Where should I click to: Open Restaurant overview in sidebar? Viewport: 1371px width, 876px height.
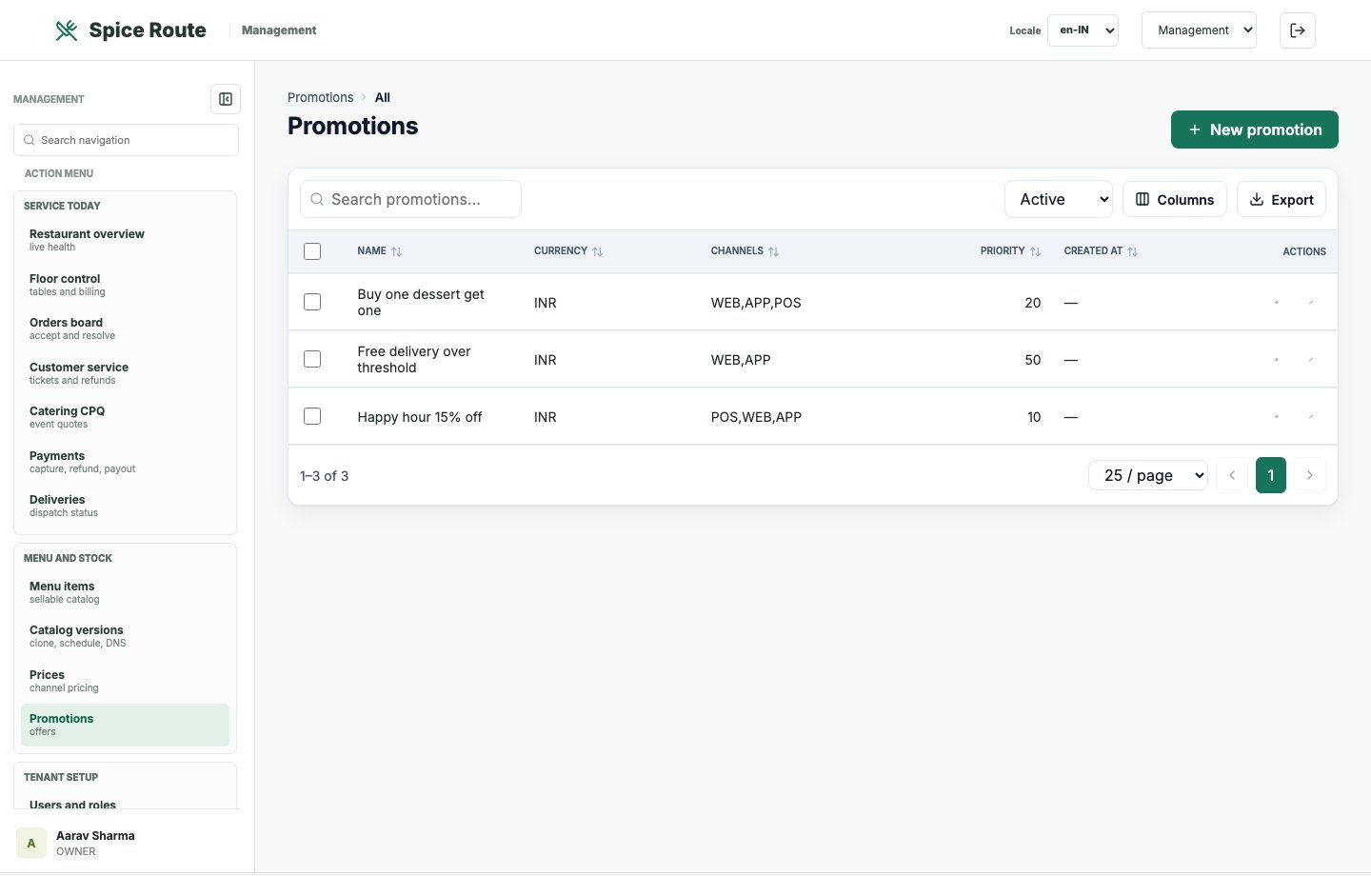(x=125, y=240)
